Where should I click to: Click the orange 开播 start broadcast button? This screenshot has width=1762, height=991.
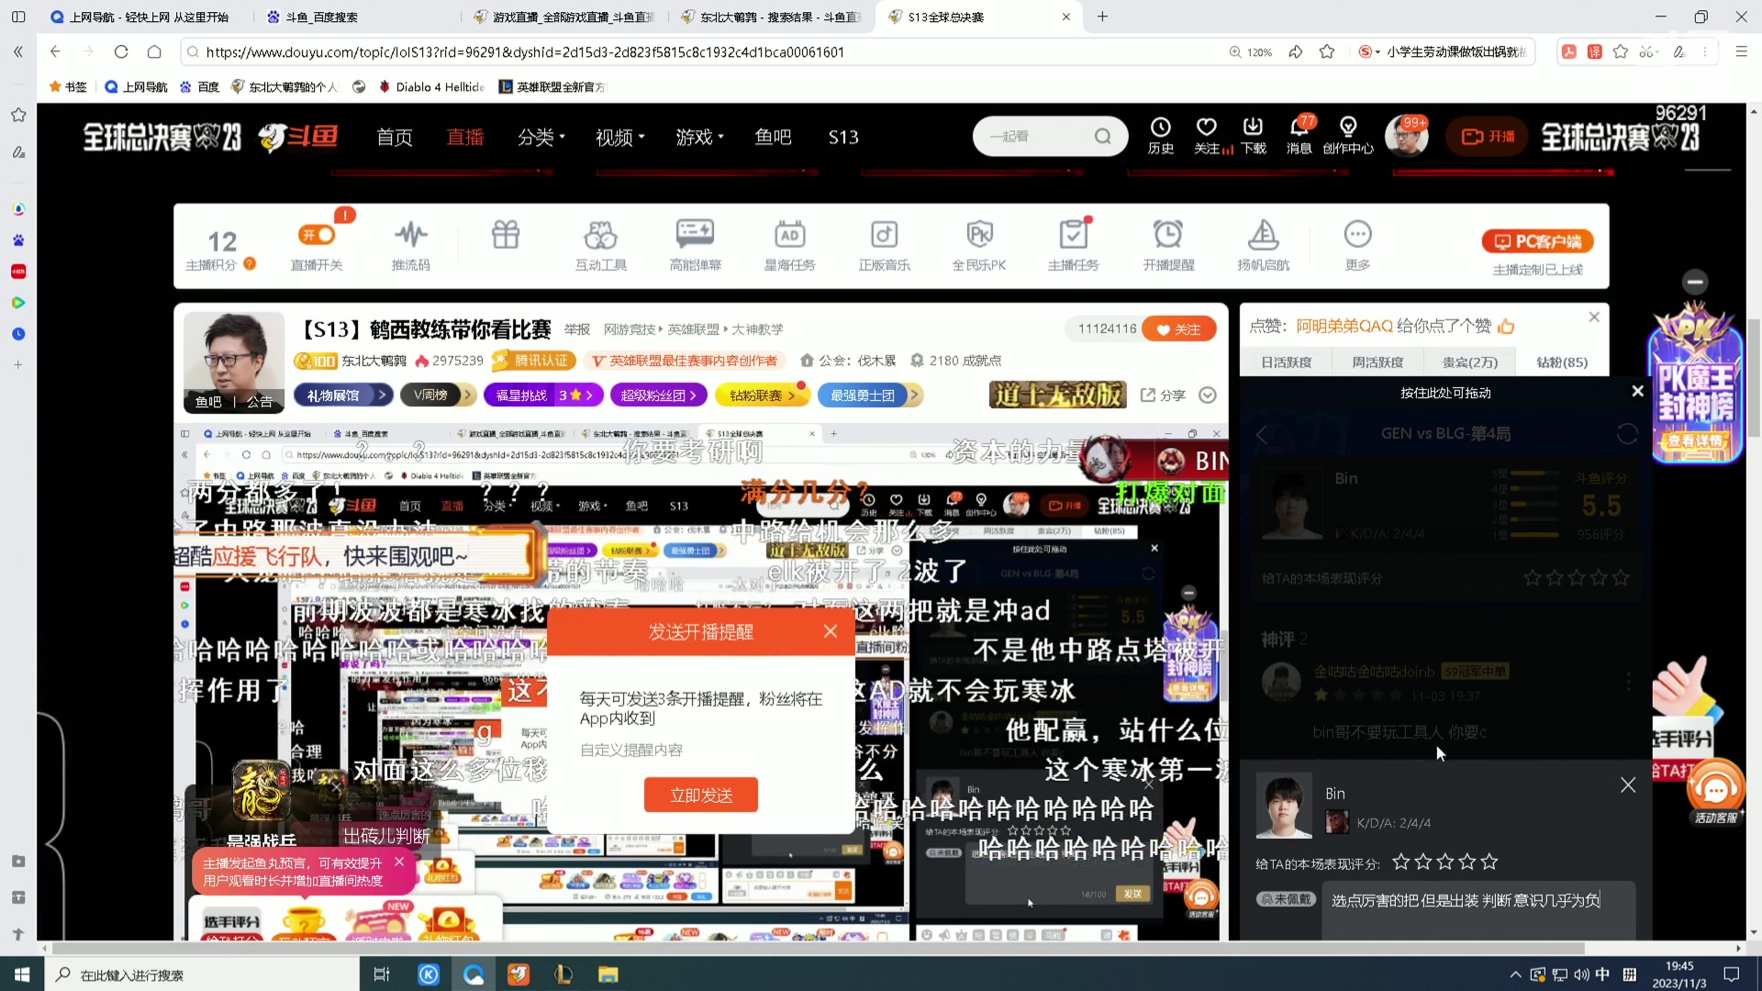tap(1486, 135)
